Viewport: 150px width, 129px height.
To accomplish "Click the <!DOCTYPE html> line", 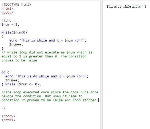I will [16, 5].
